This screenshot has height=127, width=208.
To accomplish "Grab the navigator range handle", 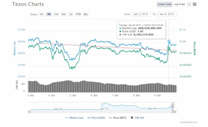I will click(x=172, y=106).
